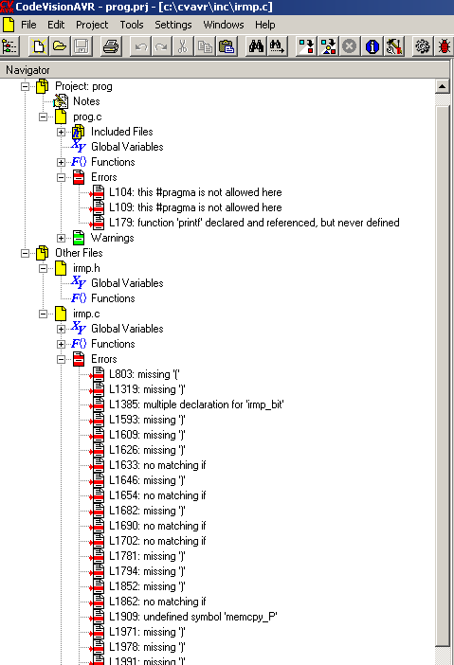This screenshot has width=454, height=665.
Task: Select error "L1593: missing ')'"
Action: [x=147, y=420]
